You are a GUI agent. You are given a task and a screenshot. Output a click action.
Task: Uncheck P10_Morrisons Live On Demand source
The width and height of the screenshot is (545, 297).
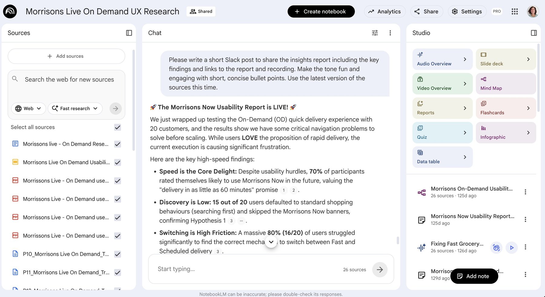pyautogui.click(x=117, y=254)
